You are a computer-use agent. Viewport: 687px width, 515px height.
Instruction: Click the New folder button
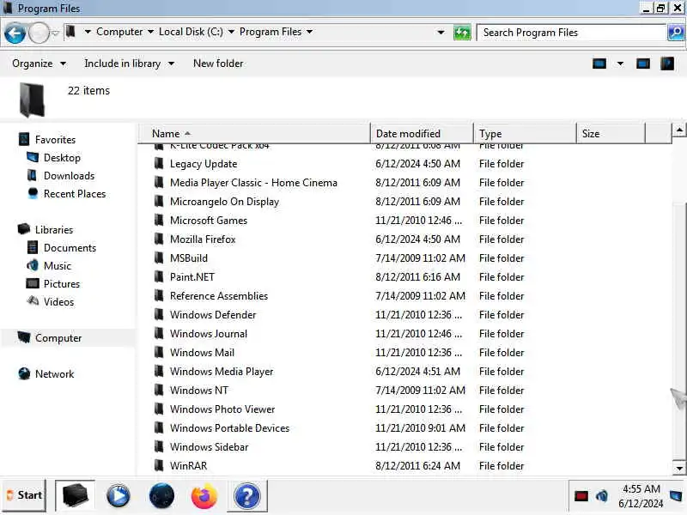(x=218, y=64)
